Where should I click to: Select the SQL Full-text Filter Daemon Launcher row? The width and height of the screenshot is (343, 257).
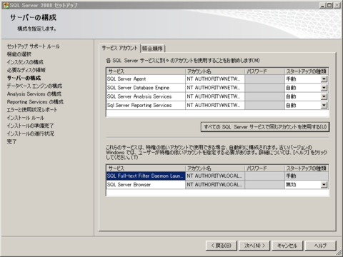[146, 176]
